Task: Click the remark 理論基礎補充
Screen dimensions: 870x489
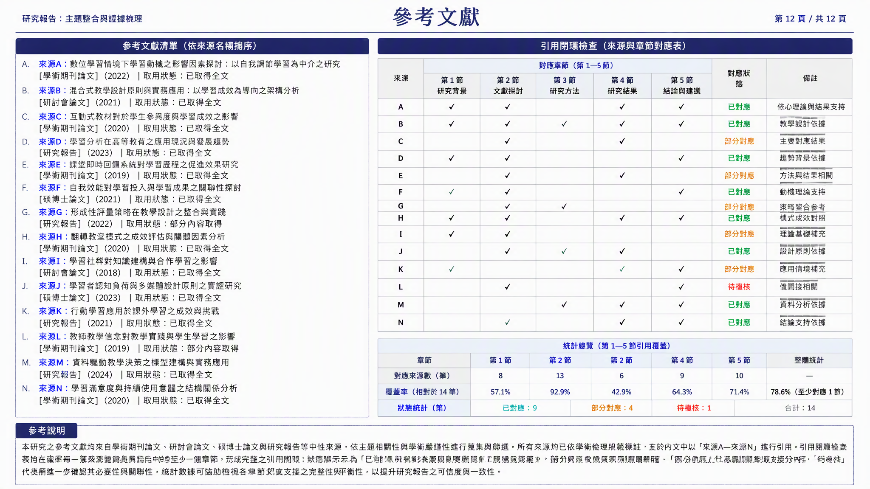Action: pos(802,233)
